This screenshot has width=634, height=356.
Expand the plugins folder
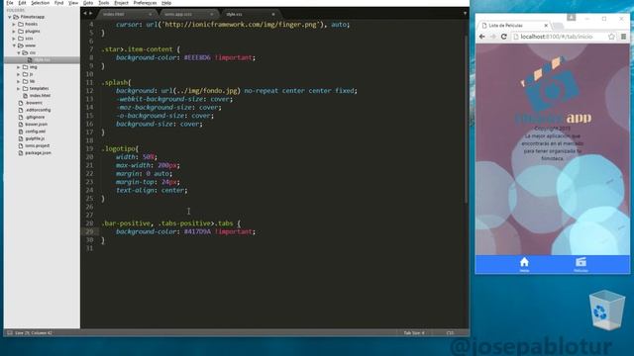pos(14,31)
